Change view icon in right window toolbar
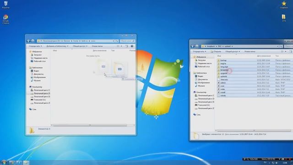The height and width of the screenshot is (165, 293). point(282,51)
